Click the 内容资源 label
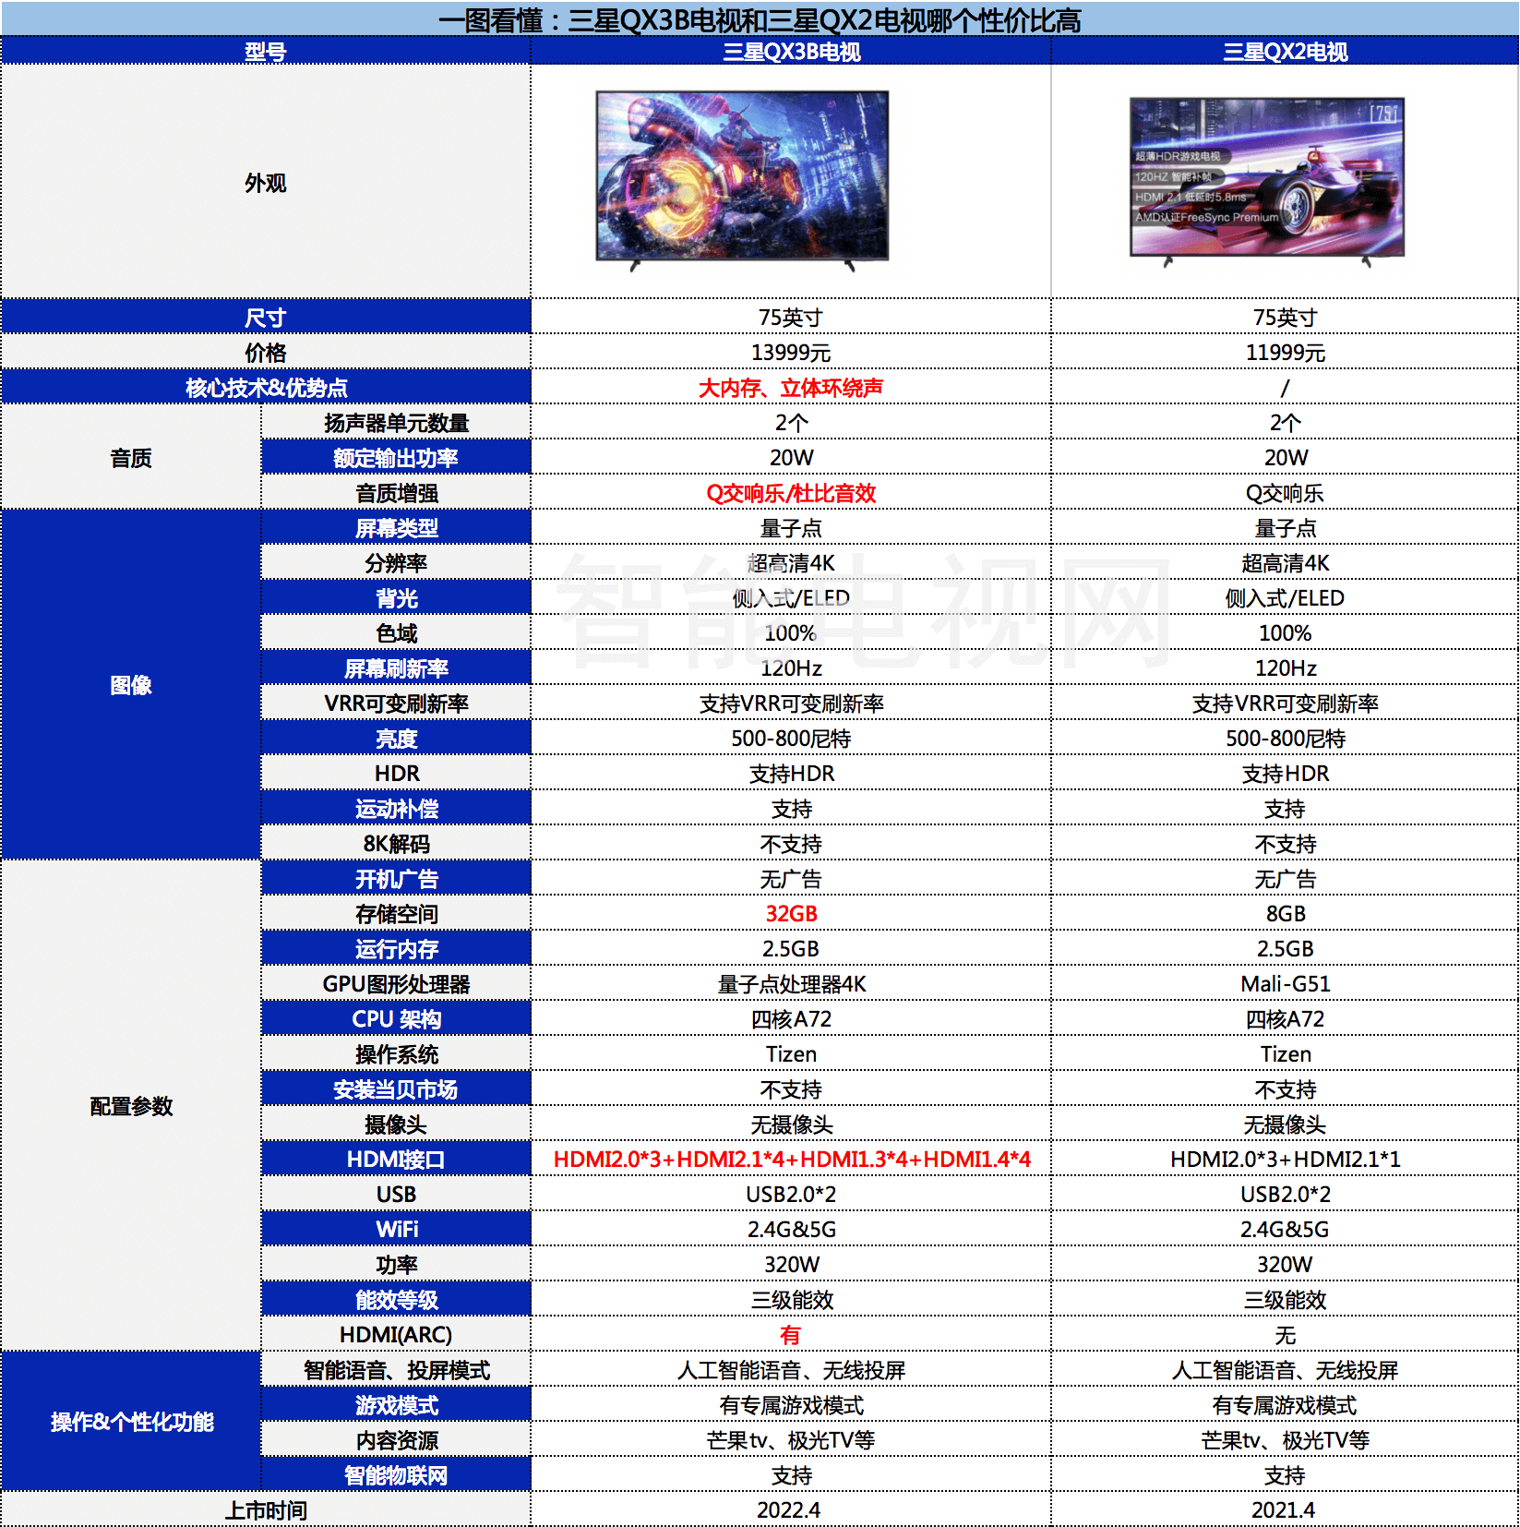The image size is (1520, 1527). click(396, 1440)
